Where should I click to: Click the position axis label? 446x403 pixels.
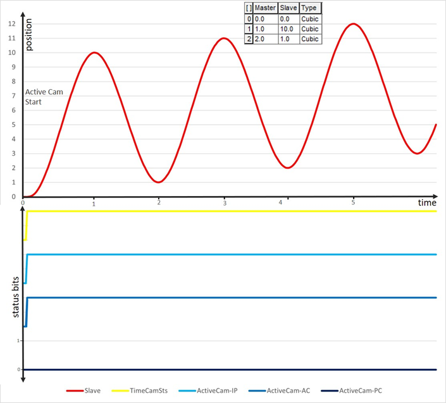[x=28, y=39]
